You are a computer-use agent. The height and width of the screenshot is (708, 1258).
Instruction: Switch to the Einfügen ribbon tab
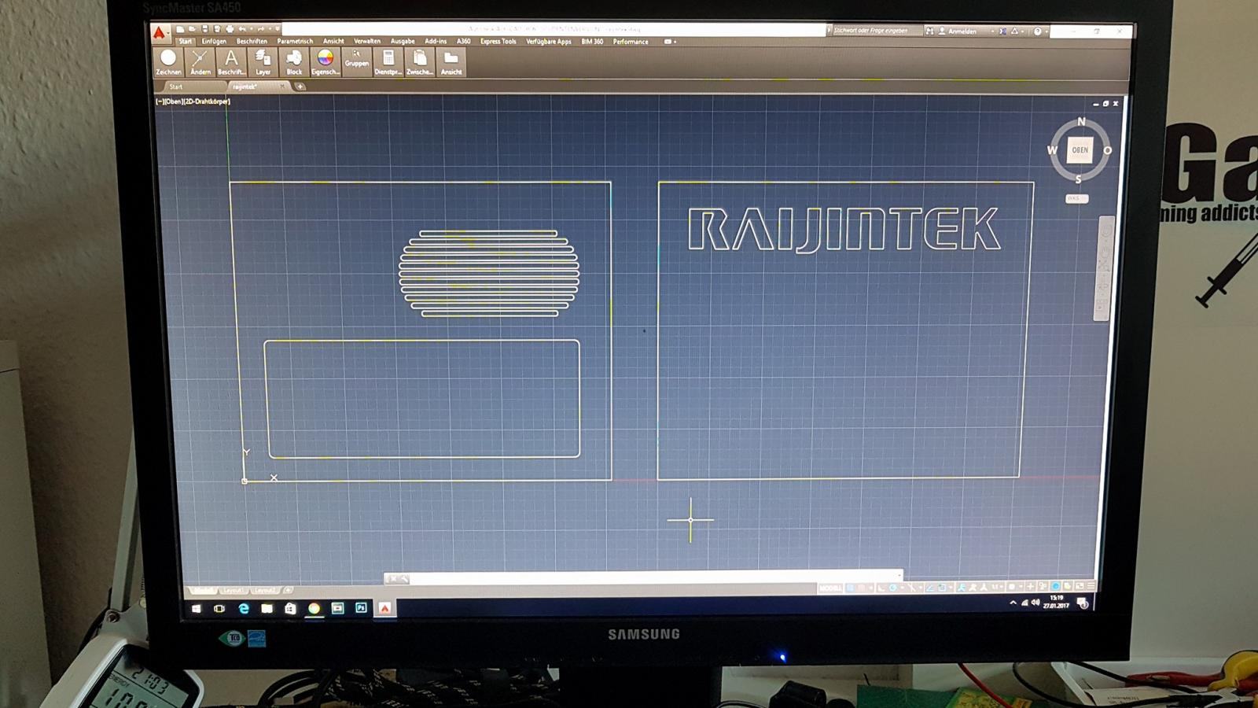(x=214, y=42)
